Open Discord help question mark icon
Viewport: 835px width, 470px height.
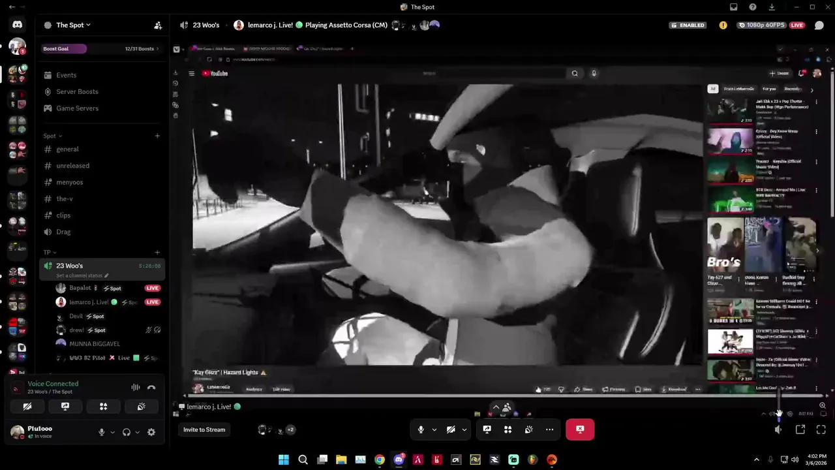tap(753, 7)
